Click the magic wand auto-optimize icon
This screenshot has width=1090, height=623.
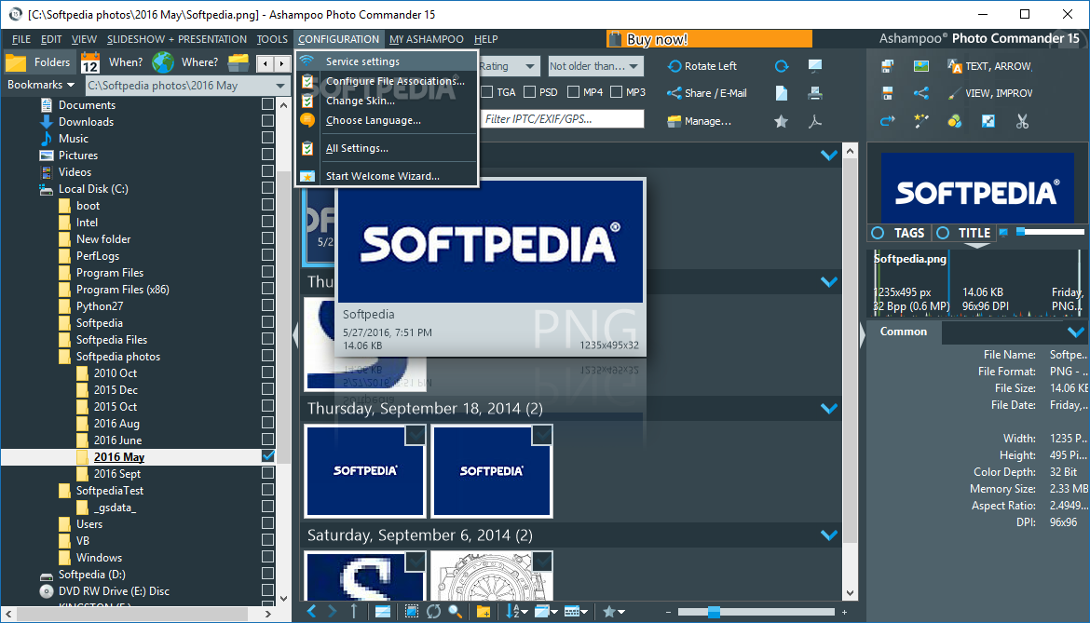[x=921, y=122]
